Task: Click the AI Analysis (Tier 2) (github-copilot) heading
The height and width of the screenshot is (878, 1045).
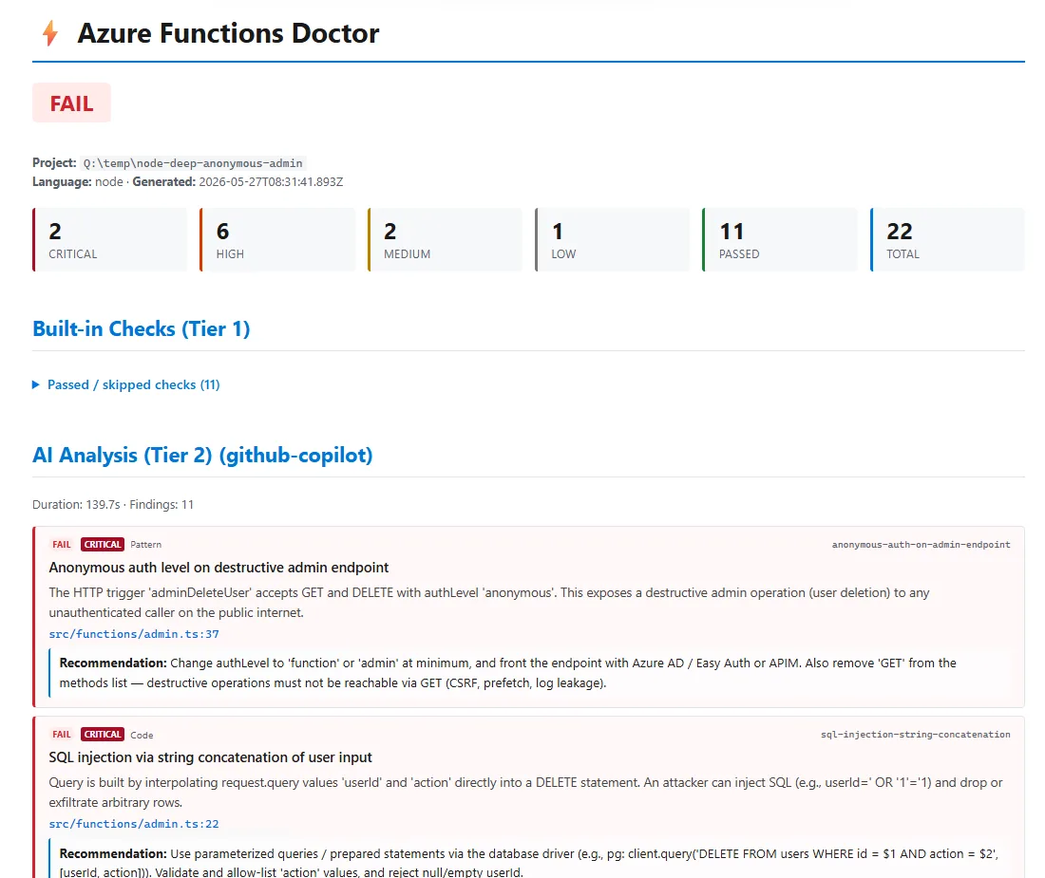Action: 202,456
